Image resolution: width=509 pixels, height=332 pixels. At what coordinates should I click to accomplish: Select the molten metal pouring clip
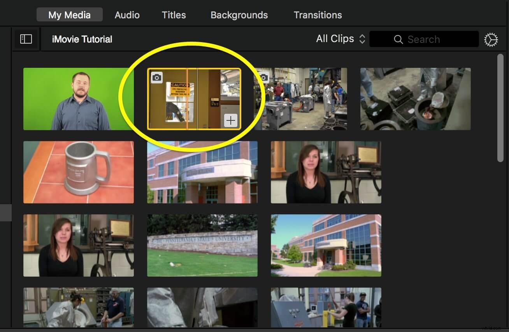(x=415, y=99)
